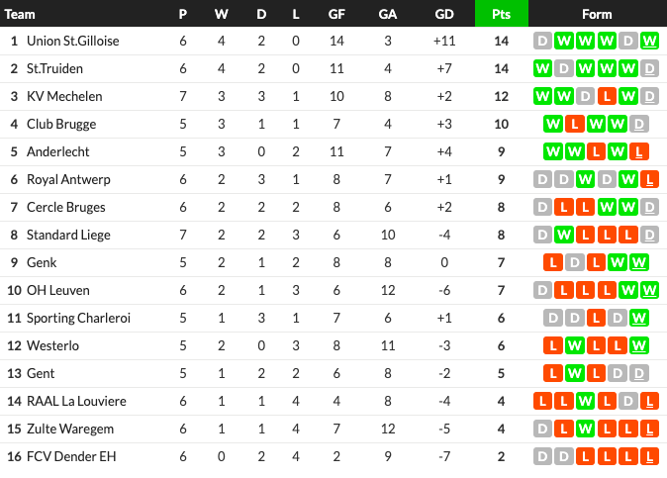Click Sporting Charleroi's underlined W form badge

pyautogui.click(x=639, y=318)
